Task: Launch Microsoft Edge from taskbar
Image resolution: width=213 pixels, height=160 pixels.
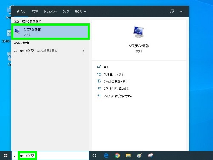Action: coord(106,156)
